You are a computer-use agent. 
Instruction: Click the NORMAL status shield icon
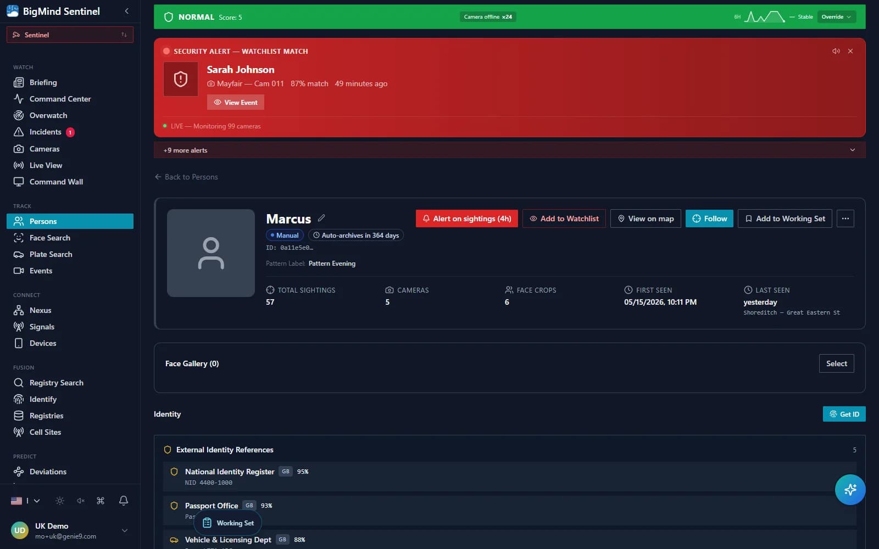pyautogui.click(x=169, y=17)
